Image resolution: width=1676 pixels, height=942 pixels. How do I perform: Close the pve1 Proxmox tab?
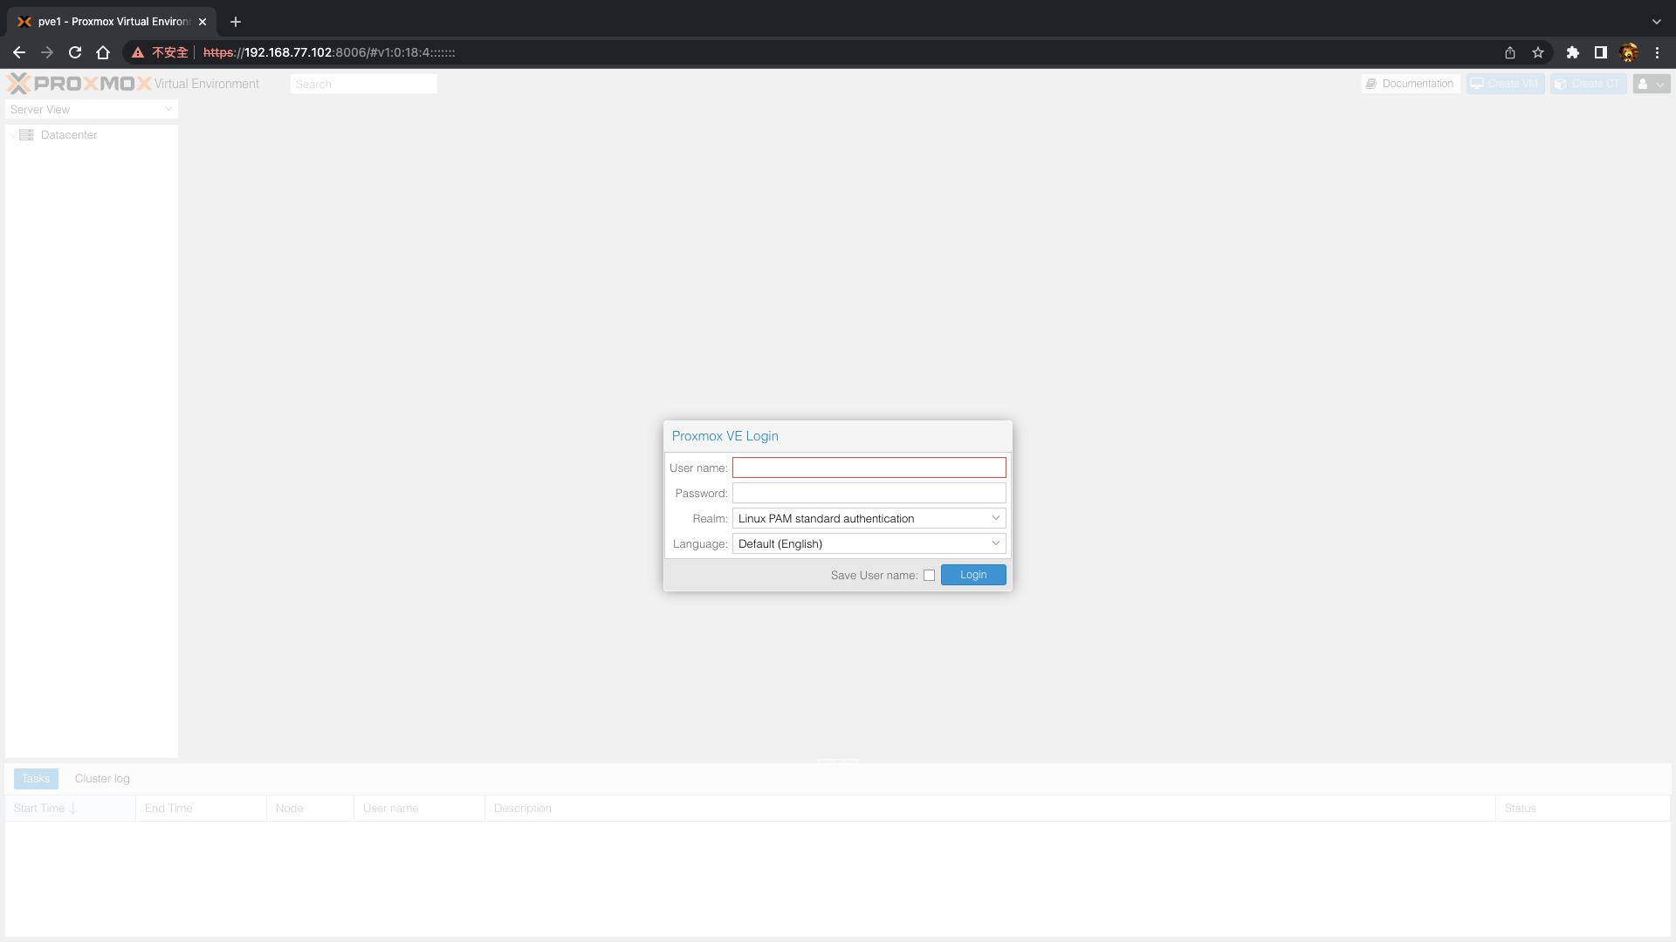pyautogui.click(x=203, y=22)
